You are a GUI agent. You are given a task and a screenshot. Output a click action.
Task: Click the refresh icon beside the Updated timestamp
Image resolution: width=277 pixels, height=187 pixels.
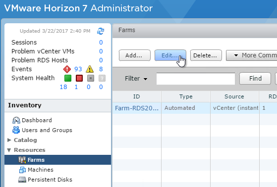tap(101, 31)
